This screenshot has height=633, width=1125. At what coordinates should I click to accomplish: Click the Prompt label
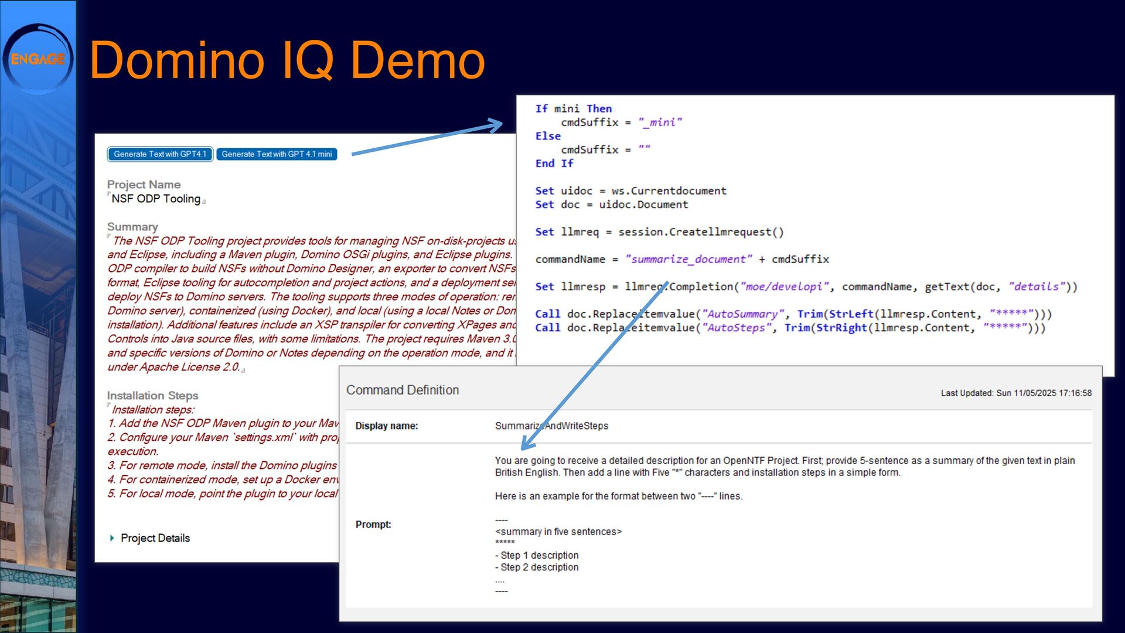click(373, 525)
